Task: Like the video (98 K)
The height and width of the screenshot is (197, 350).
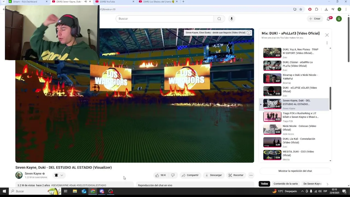Action: click(x=161, y=175)
